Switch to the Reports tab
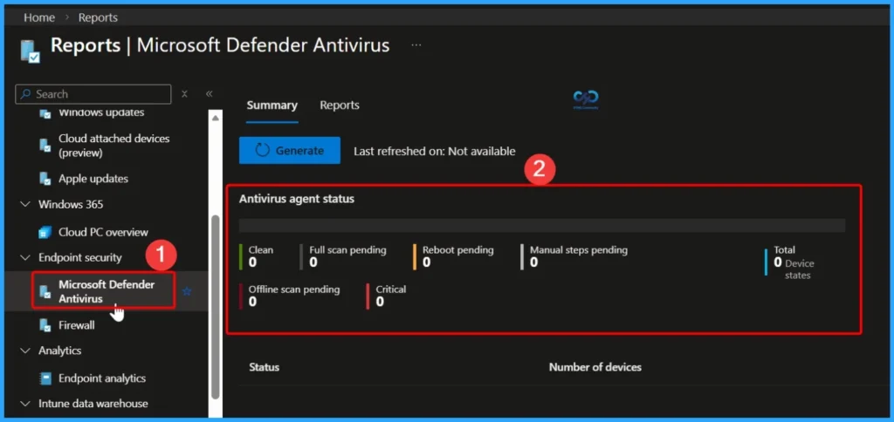894x422 pixels. click(x=340, y=105)
